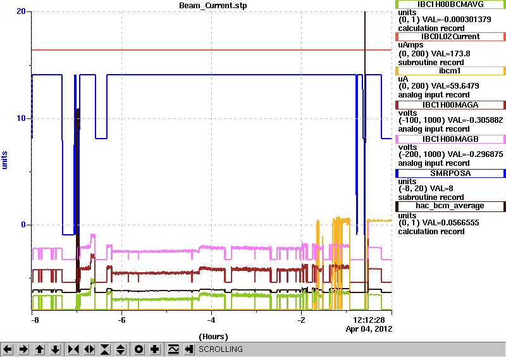Click the volts label under IBC1H00MAGA
Image resolution: width=506 pixels, height=357 pixels.
click(407, 113)
